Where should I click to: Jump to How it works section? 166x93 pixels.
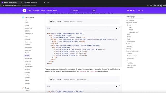coord(130,20)
